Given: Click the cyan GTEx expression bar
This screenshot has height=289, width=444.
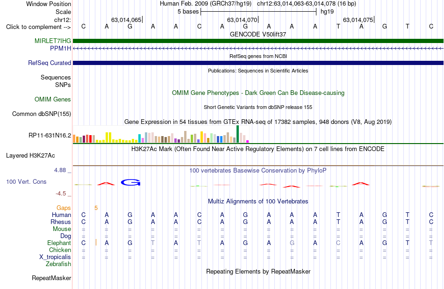Looking at the screenshot, I should [140, 138].
